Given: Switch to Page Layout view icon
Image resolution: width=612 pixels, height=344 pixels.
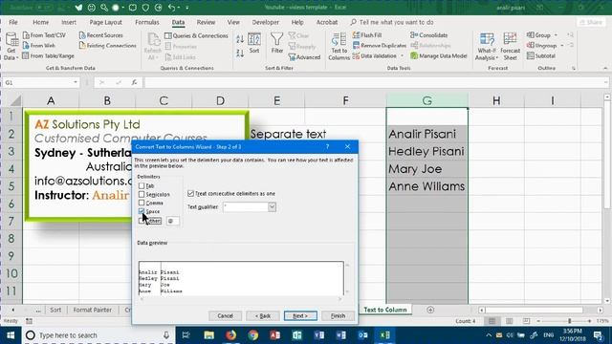Looking at the screenshot, I should tap(509, 321).
